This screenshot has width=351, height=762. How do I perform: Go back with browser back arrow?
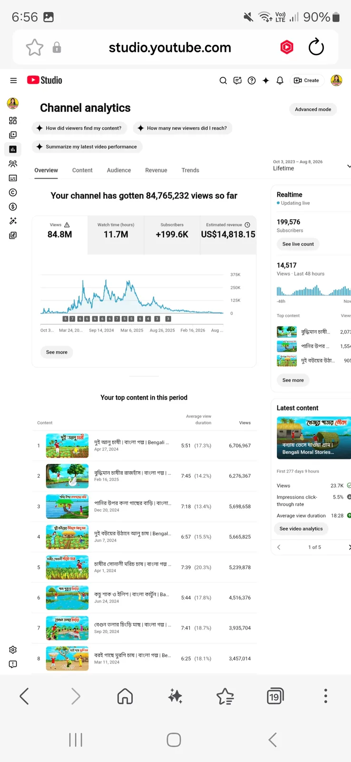tap(24, 696)
